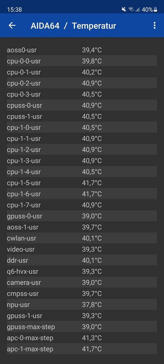Viewport: 164px width, 364px height.
Task: Tap the muted sound status icon
Action: point(124,9)
